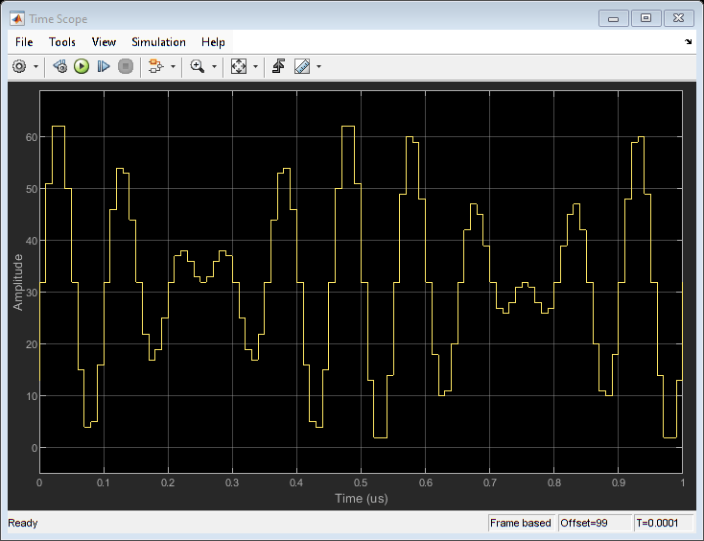
Task: Stop the simulation with the Stop button
Action: pos(126,66)
